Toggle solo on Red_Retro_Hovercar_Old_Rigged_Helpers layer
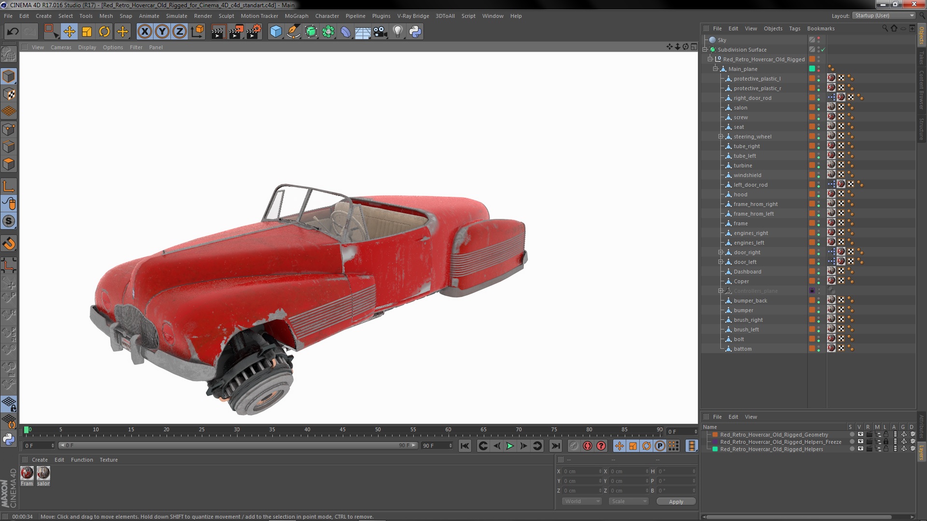The width and height of the screenshot is (927, 521). (852, 449)
